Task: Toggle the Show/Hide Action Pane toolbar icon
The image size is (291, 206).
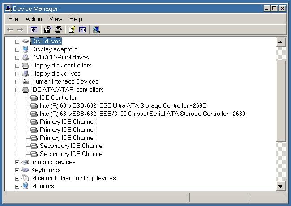Action: 82,29
